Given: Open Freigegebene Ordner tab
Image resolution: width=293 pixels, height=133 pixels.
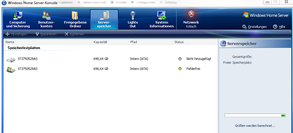Looking at the screenshot, I should tap(75, 20).
